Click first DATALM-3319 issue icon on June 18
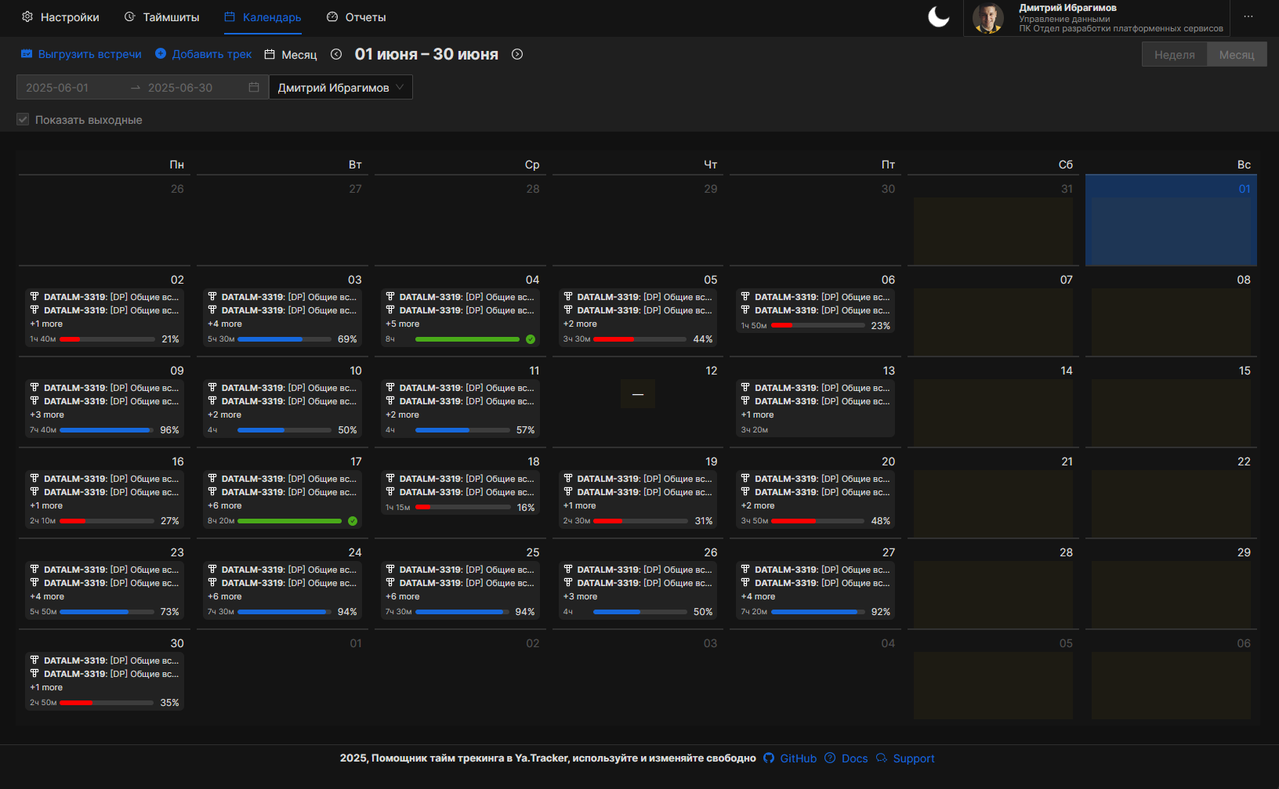 390,478
